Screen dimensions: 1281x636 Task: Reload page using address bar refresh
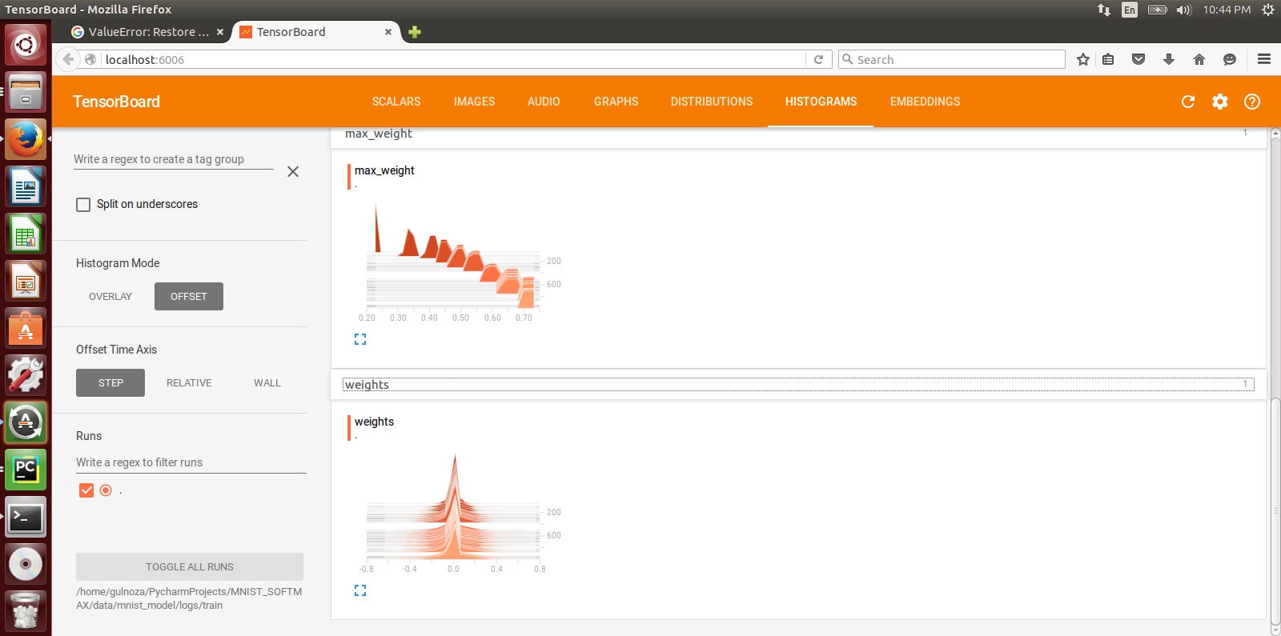pos(818,59)
